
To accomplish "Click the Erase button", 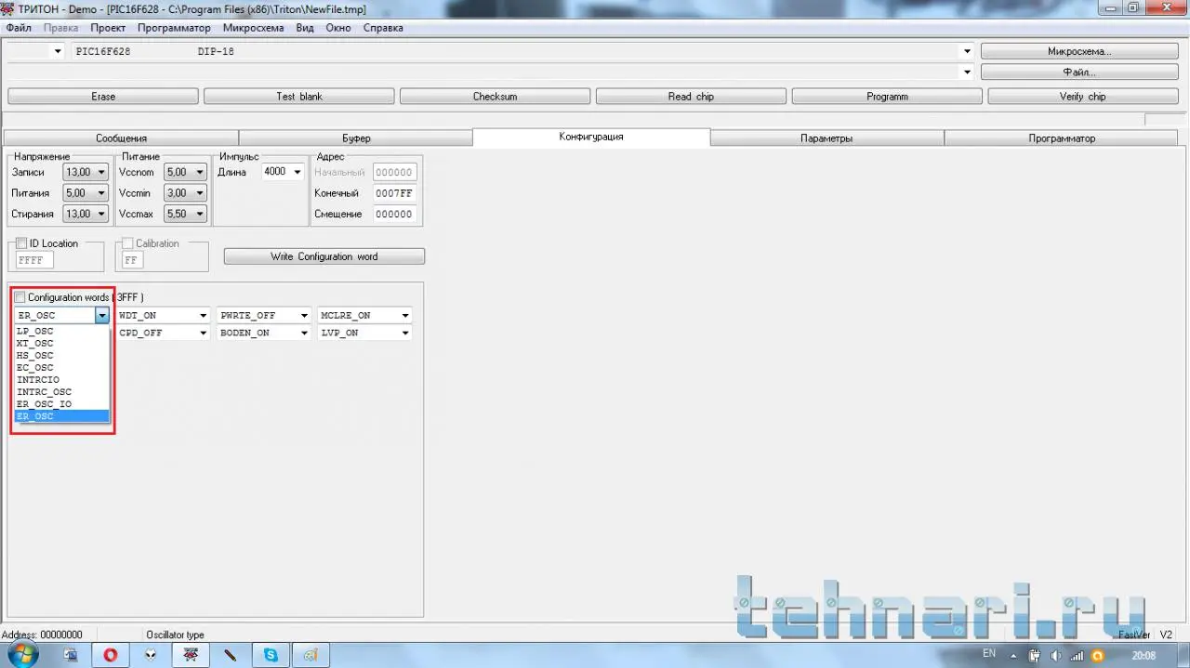I will click(x=103, y=97).
